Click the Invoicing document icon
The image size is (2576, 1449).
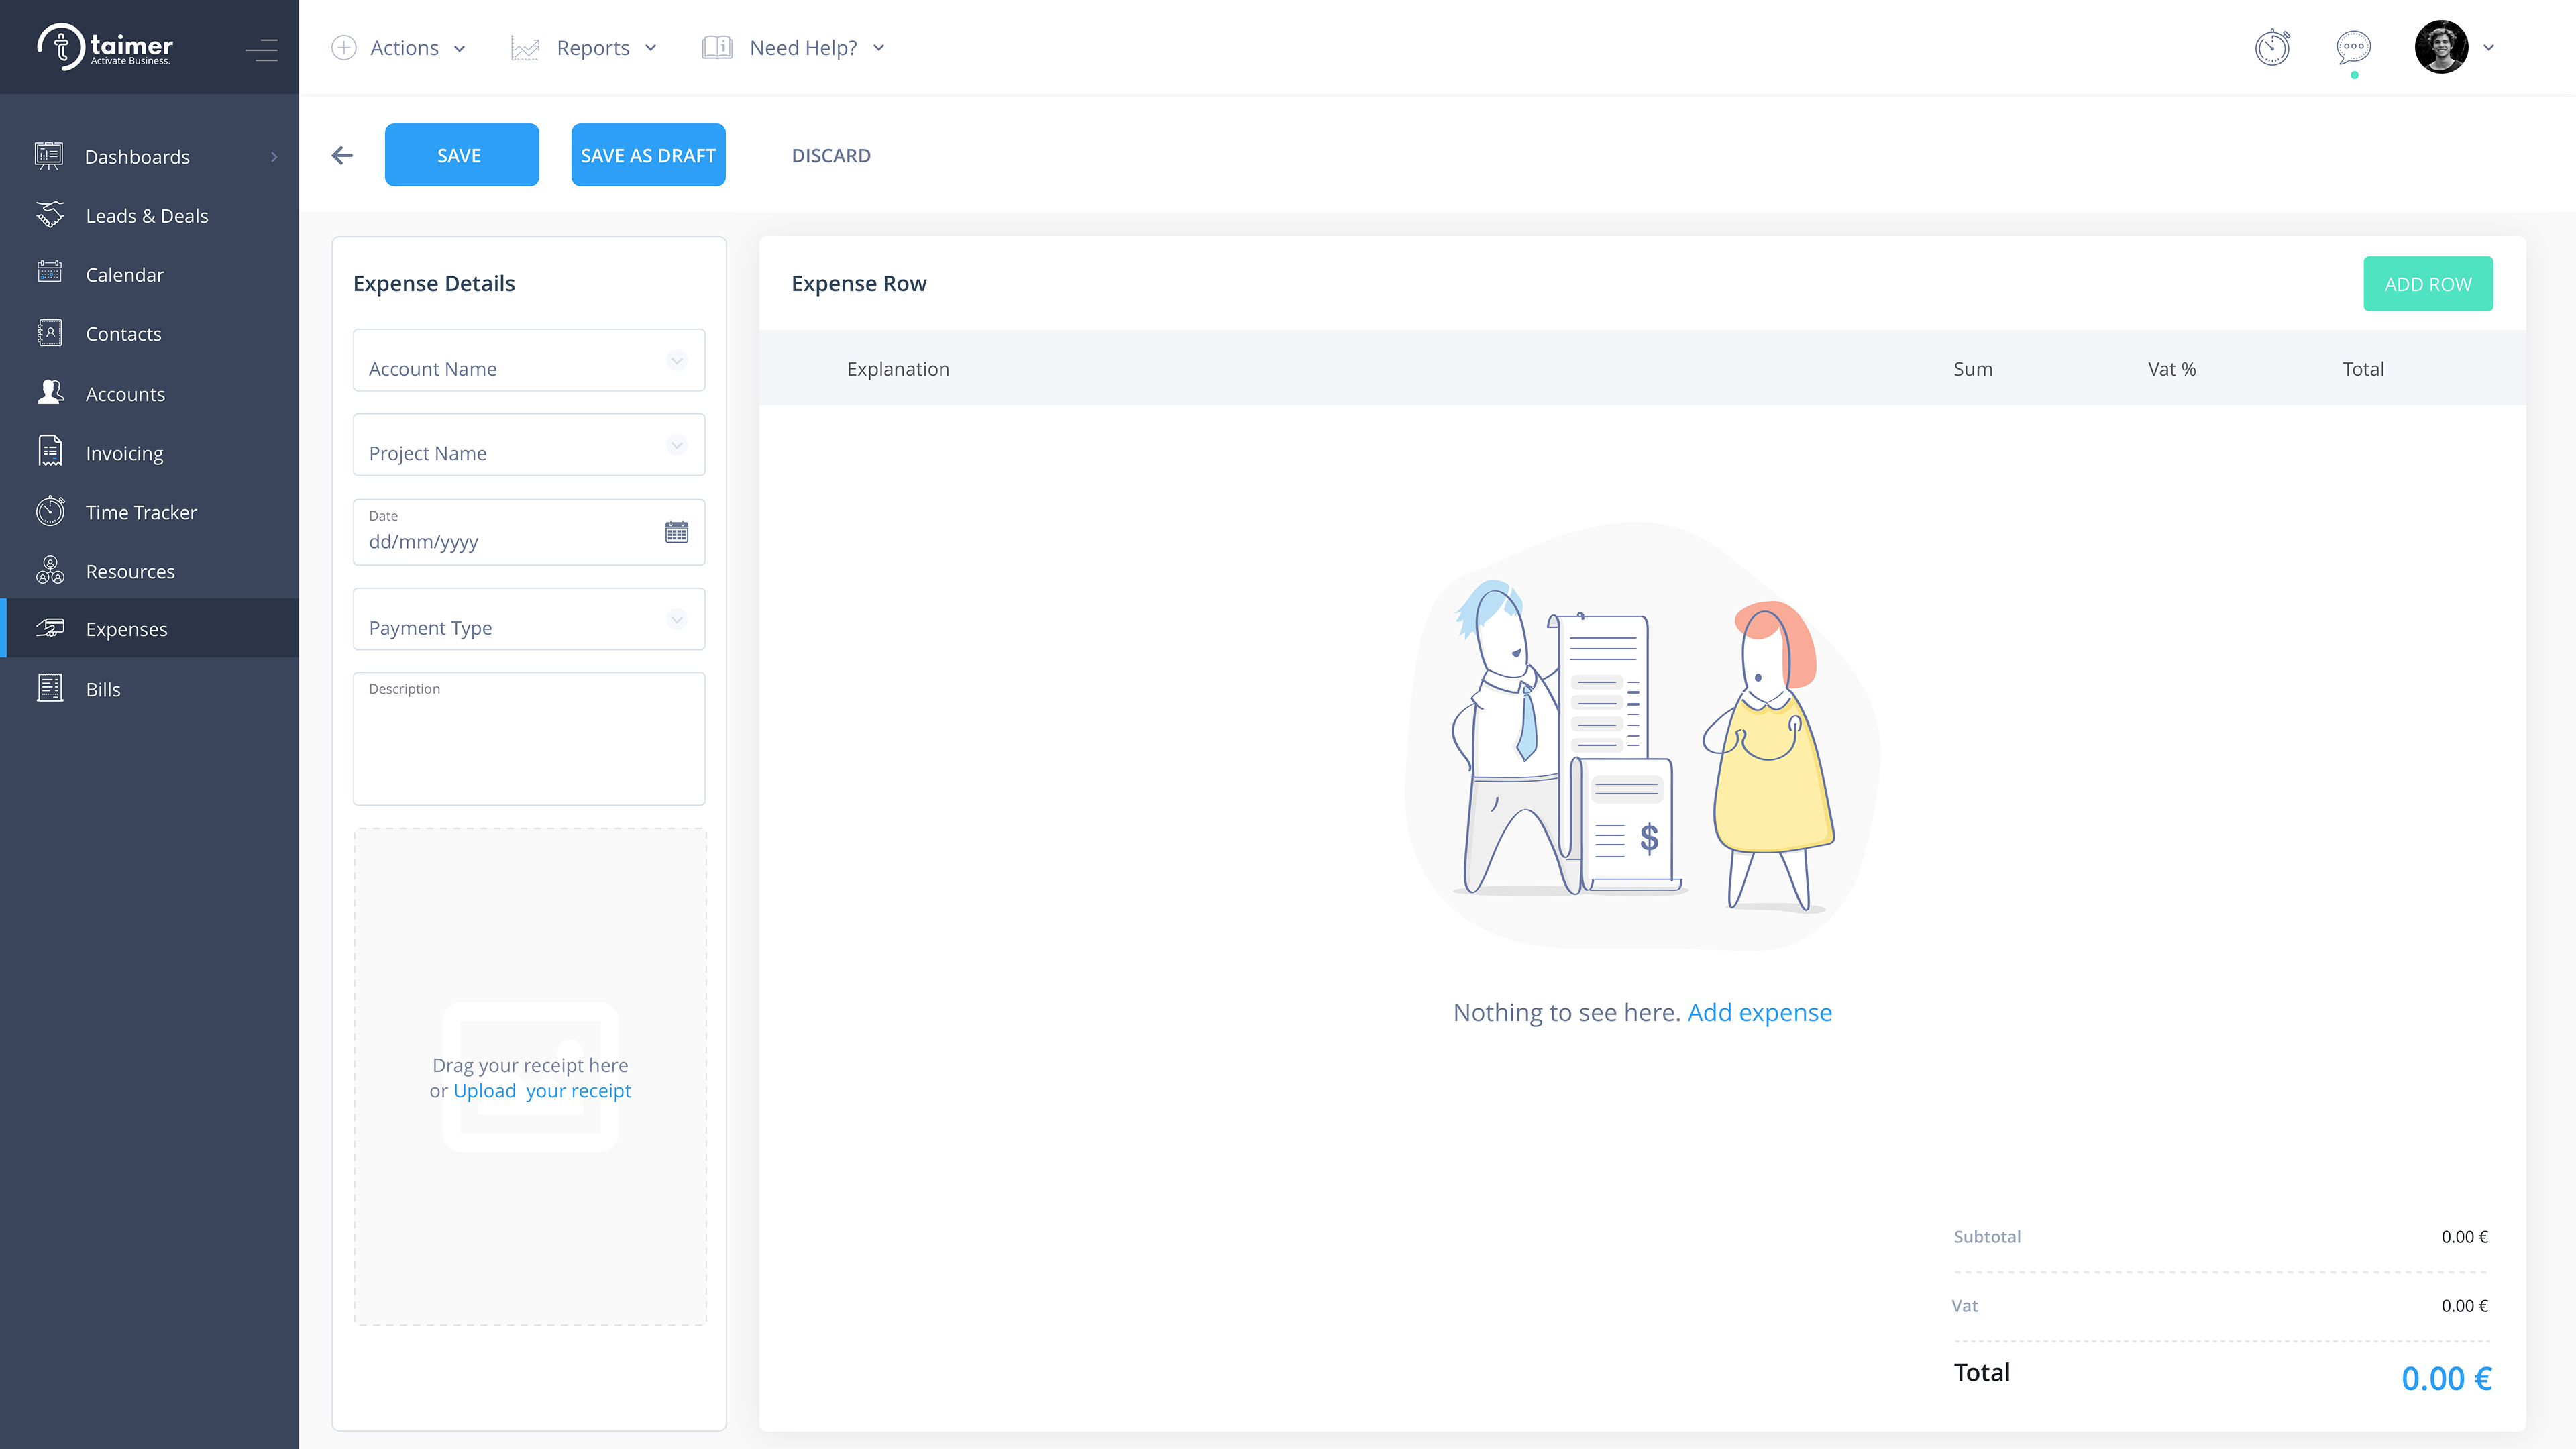[x=50, y=452]
